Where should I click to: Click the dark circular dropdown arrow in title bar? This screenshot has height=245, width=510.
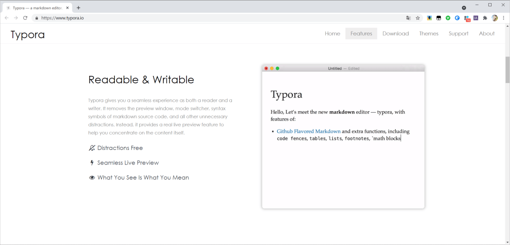(x=464, y=8)
